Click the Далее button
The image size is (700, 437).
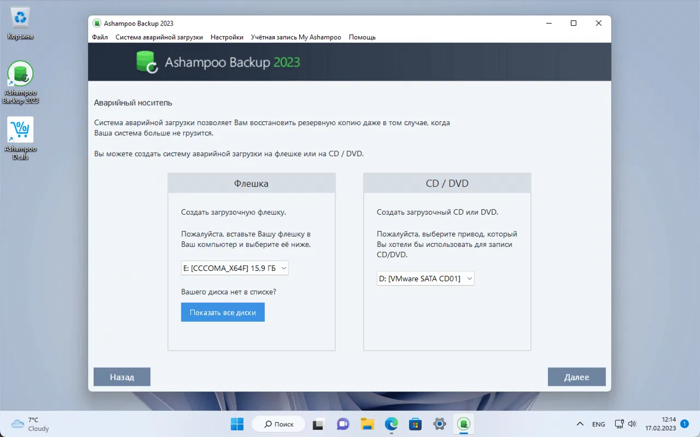click(x=576, y=377)
